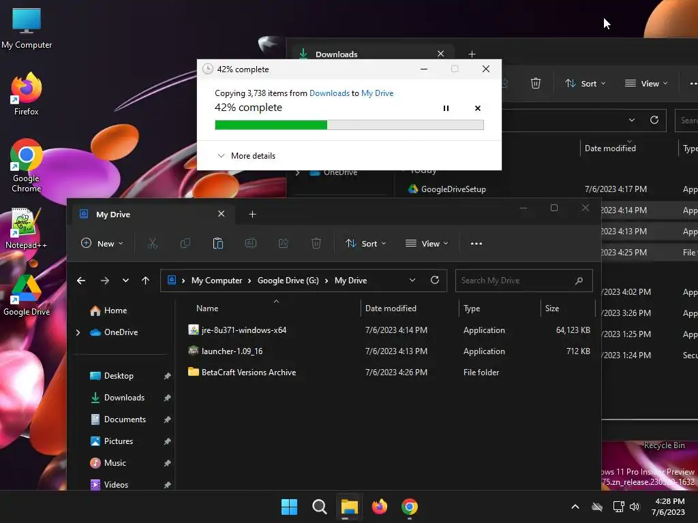Open Sort dropdown in My Drive window
Screen dimensions: 698x523
(366, 243)
